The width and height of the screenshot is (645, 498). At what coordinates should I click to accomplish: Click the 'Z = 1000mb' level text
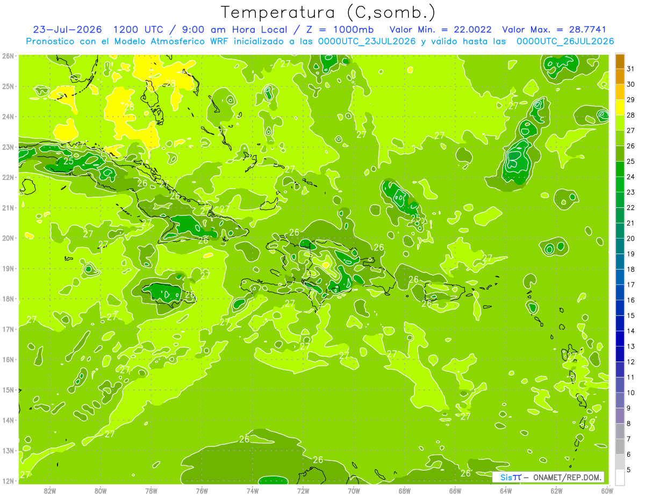pos(340,29)
